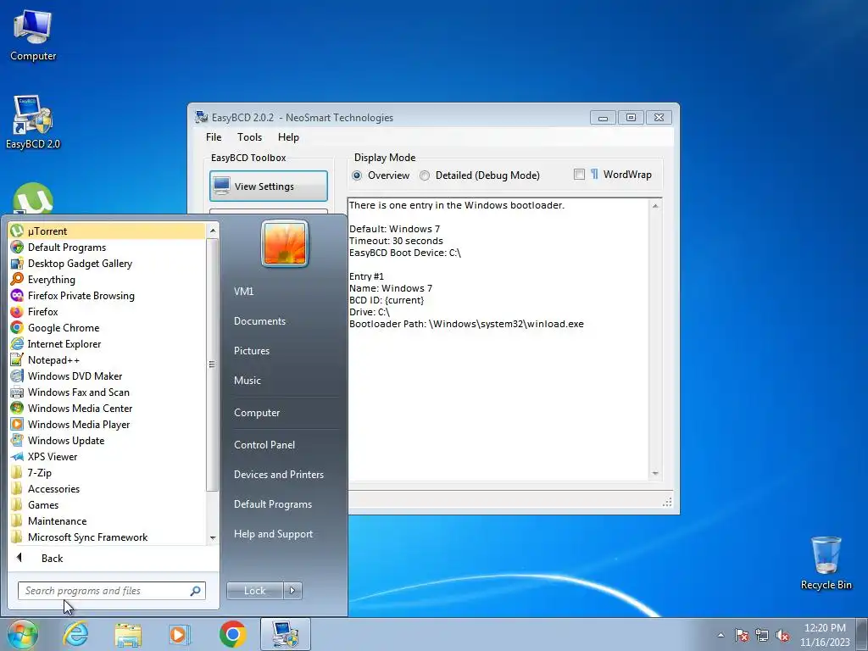Launch Firefox from the programs list

pos(107,311)
